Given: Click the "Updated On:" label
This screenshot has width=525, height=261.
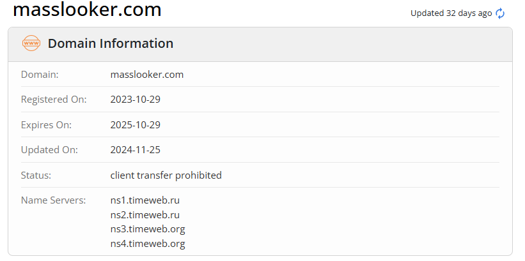Looking at the screenshot, I should point(49,150).
